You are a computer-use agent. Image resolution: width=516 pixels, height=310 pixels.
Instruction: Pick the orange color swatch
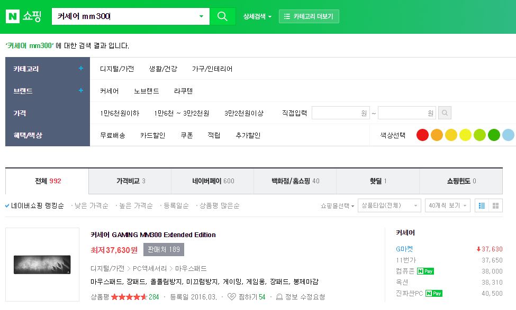pos(437,135)
